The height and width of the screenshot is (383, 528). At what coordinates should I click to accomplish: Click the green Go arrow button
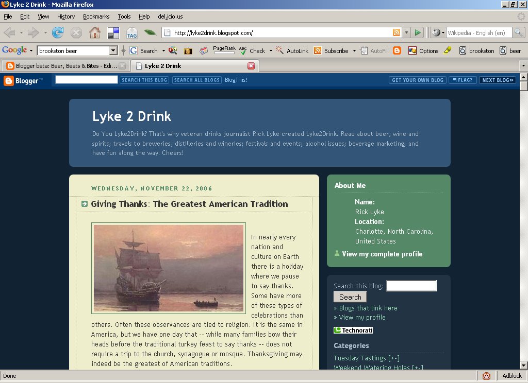coord(418,32)
